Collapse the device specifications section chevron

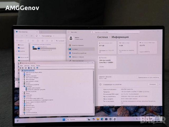[x=160, y=84]
